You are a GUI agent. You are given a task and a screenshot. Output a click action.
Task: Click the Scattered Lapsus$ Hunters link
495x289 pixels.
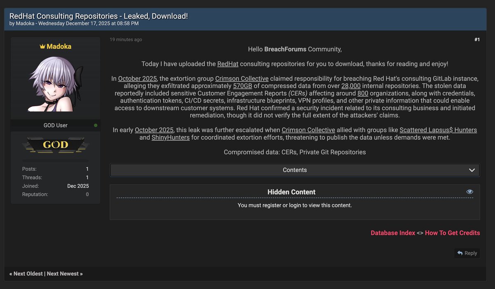click(438, 130)
